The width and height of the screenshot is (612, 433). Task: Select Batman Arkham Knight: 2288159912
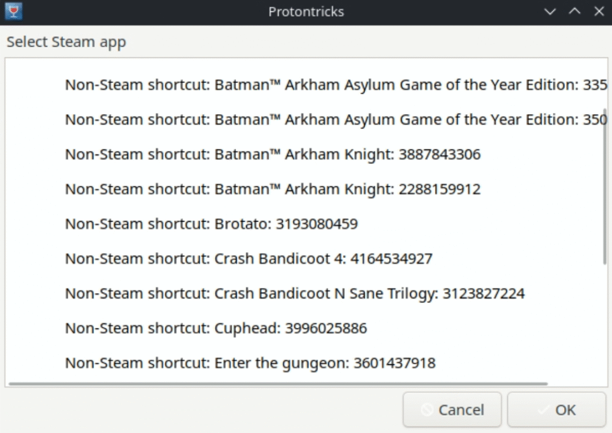tap(273, 189)
